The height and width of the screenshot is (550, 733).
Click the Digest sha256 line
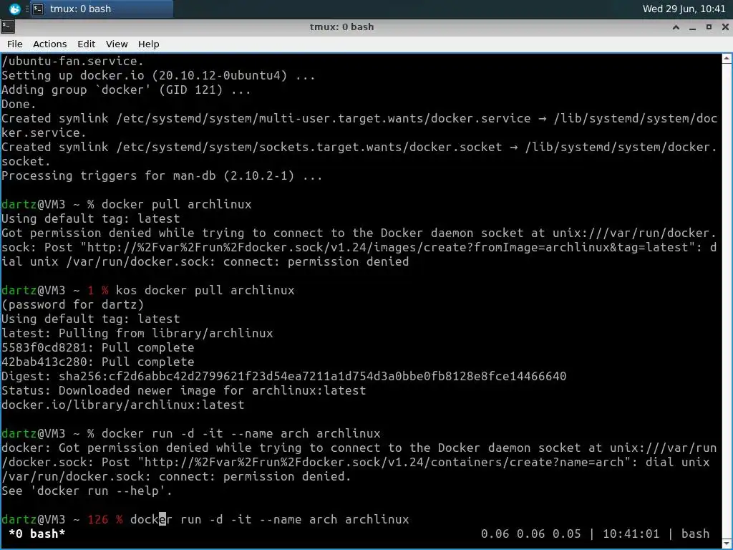pos(283,376)
